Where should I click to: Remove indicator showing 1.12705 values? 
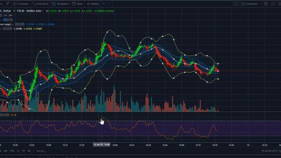click(x=11, y=29)
